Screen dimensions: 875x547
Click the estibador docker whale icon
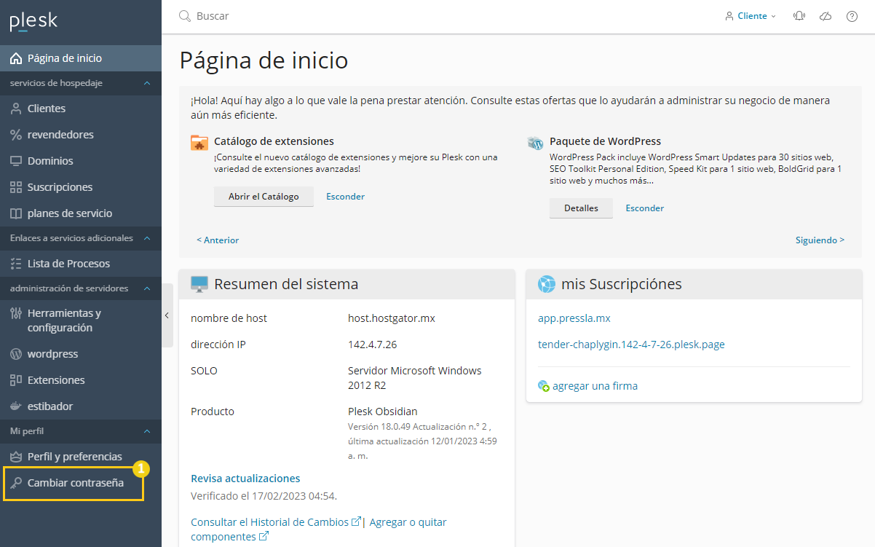point(16,406)
